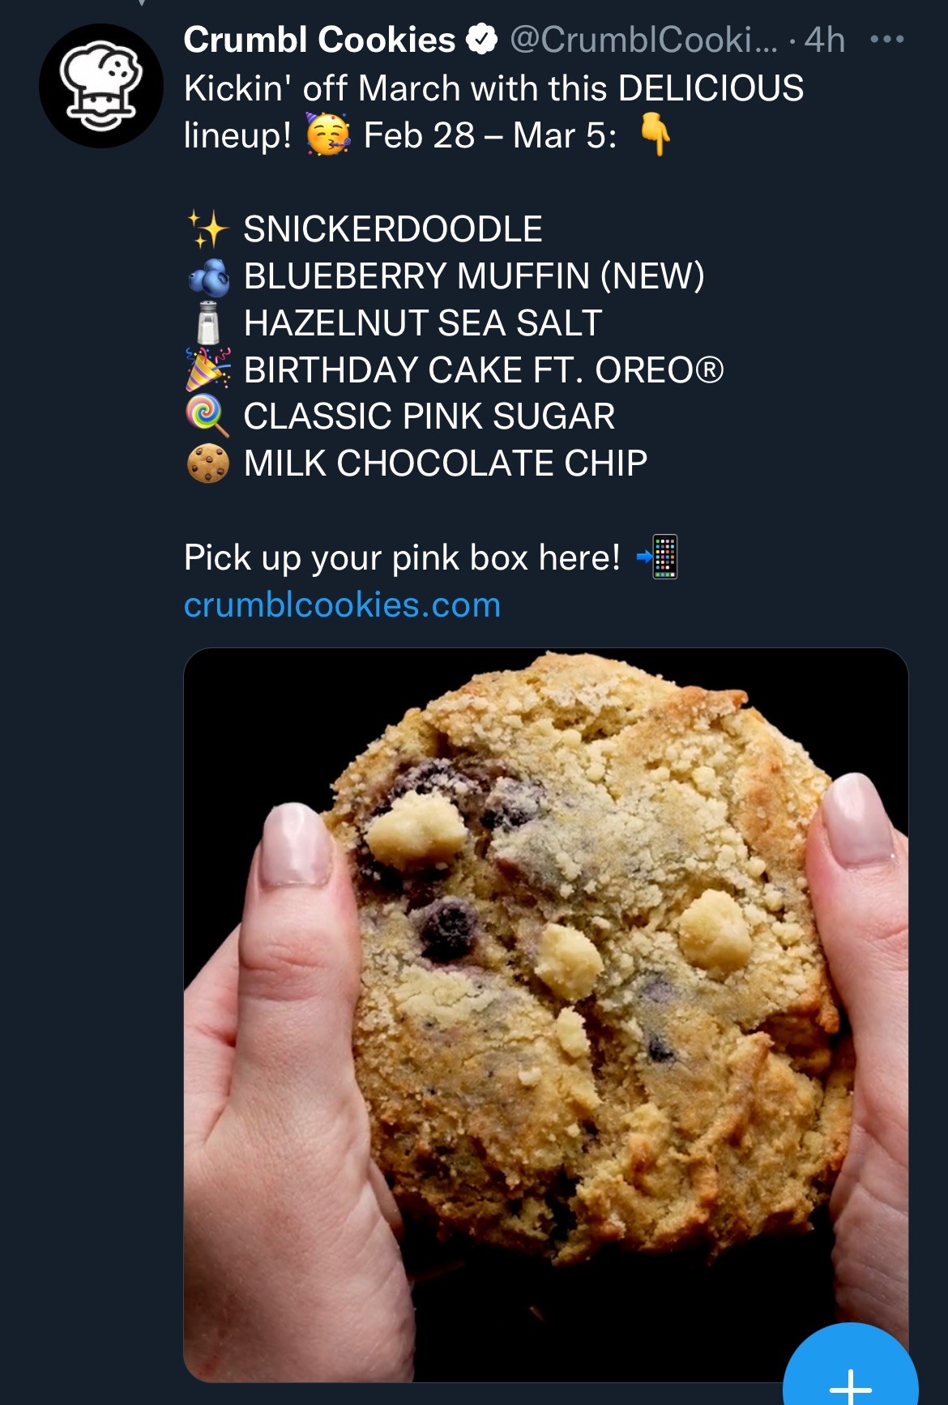Open the three-dot tweet options menu
The height and width of the screenshot is (1405, 948).
tap(886, 39)
